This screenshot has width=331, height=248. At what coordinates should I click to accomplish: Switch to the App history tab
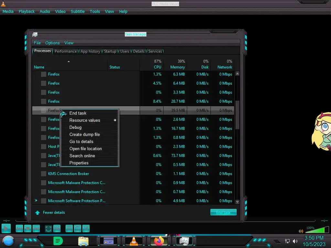point(91,51)
